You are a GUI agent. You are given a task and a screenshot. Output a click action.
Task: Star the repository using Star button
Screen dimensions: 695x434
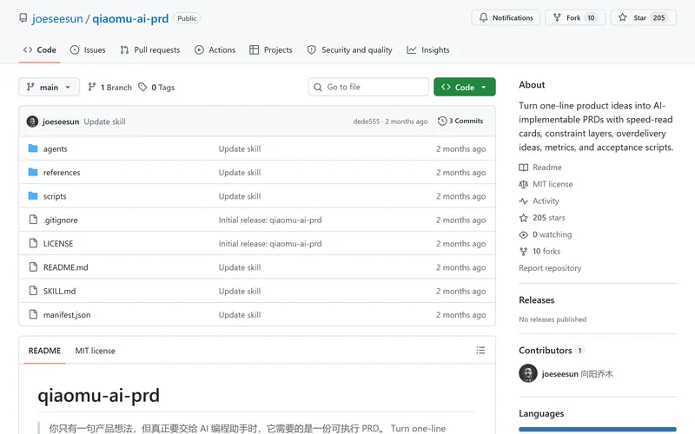click(643, 17)
